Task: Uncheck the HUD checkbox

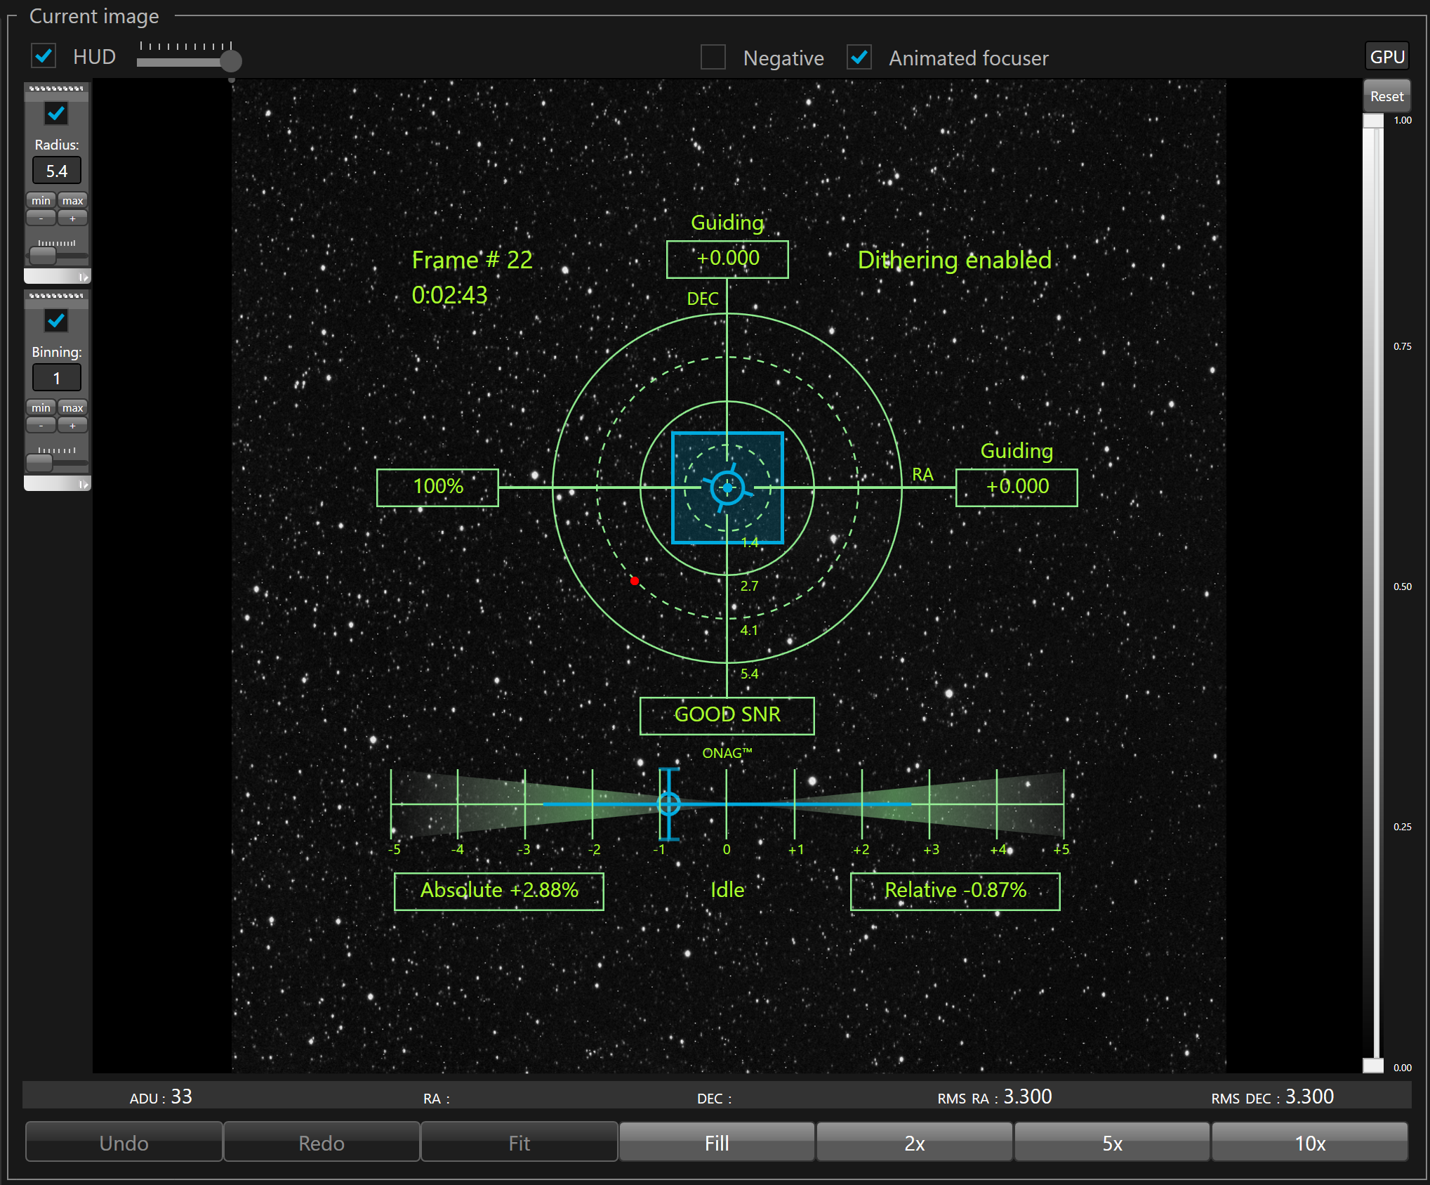Action: point(44,56)
